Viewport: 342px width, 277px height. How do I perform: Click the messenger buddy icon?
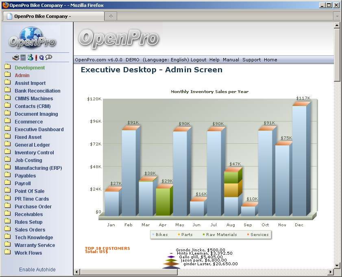click(x=30, y=57)
